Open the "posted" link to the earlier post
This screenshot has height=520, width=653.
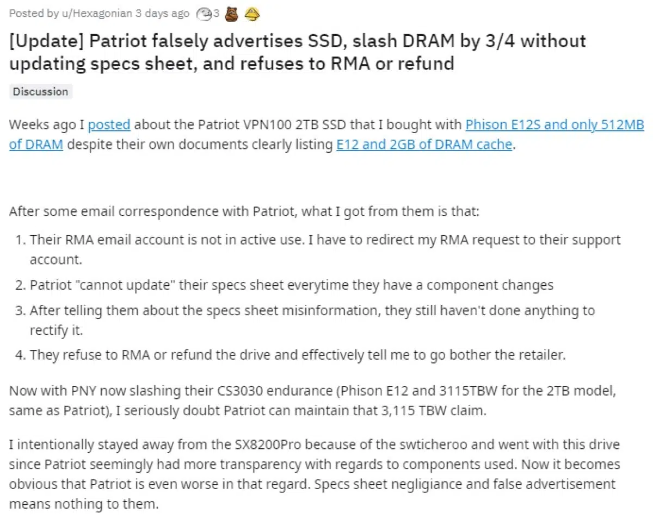coord(109,124)
